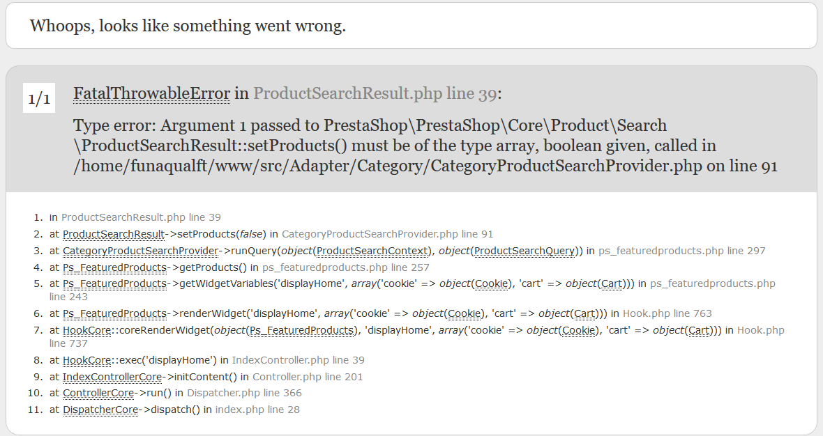Open Hook.php line 763 link

click(x=667, y=313)
